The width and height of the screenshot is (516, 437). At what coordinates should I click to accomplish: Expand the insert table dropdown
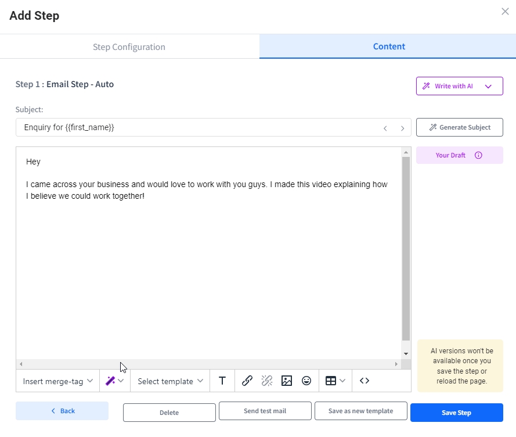[335, 381]
